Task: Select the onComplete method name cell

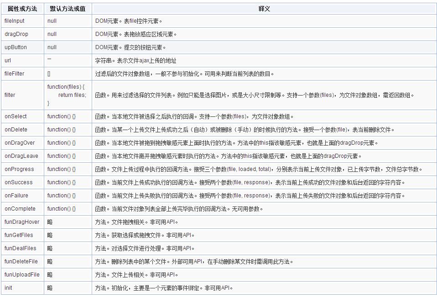Action: tap(20, 209)
